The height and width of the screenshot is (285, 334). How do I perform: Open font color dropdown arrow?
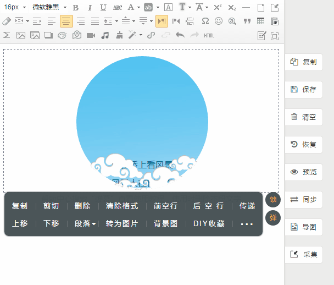point(138,8)
